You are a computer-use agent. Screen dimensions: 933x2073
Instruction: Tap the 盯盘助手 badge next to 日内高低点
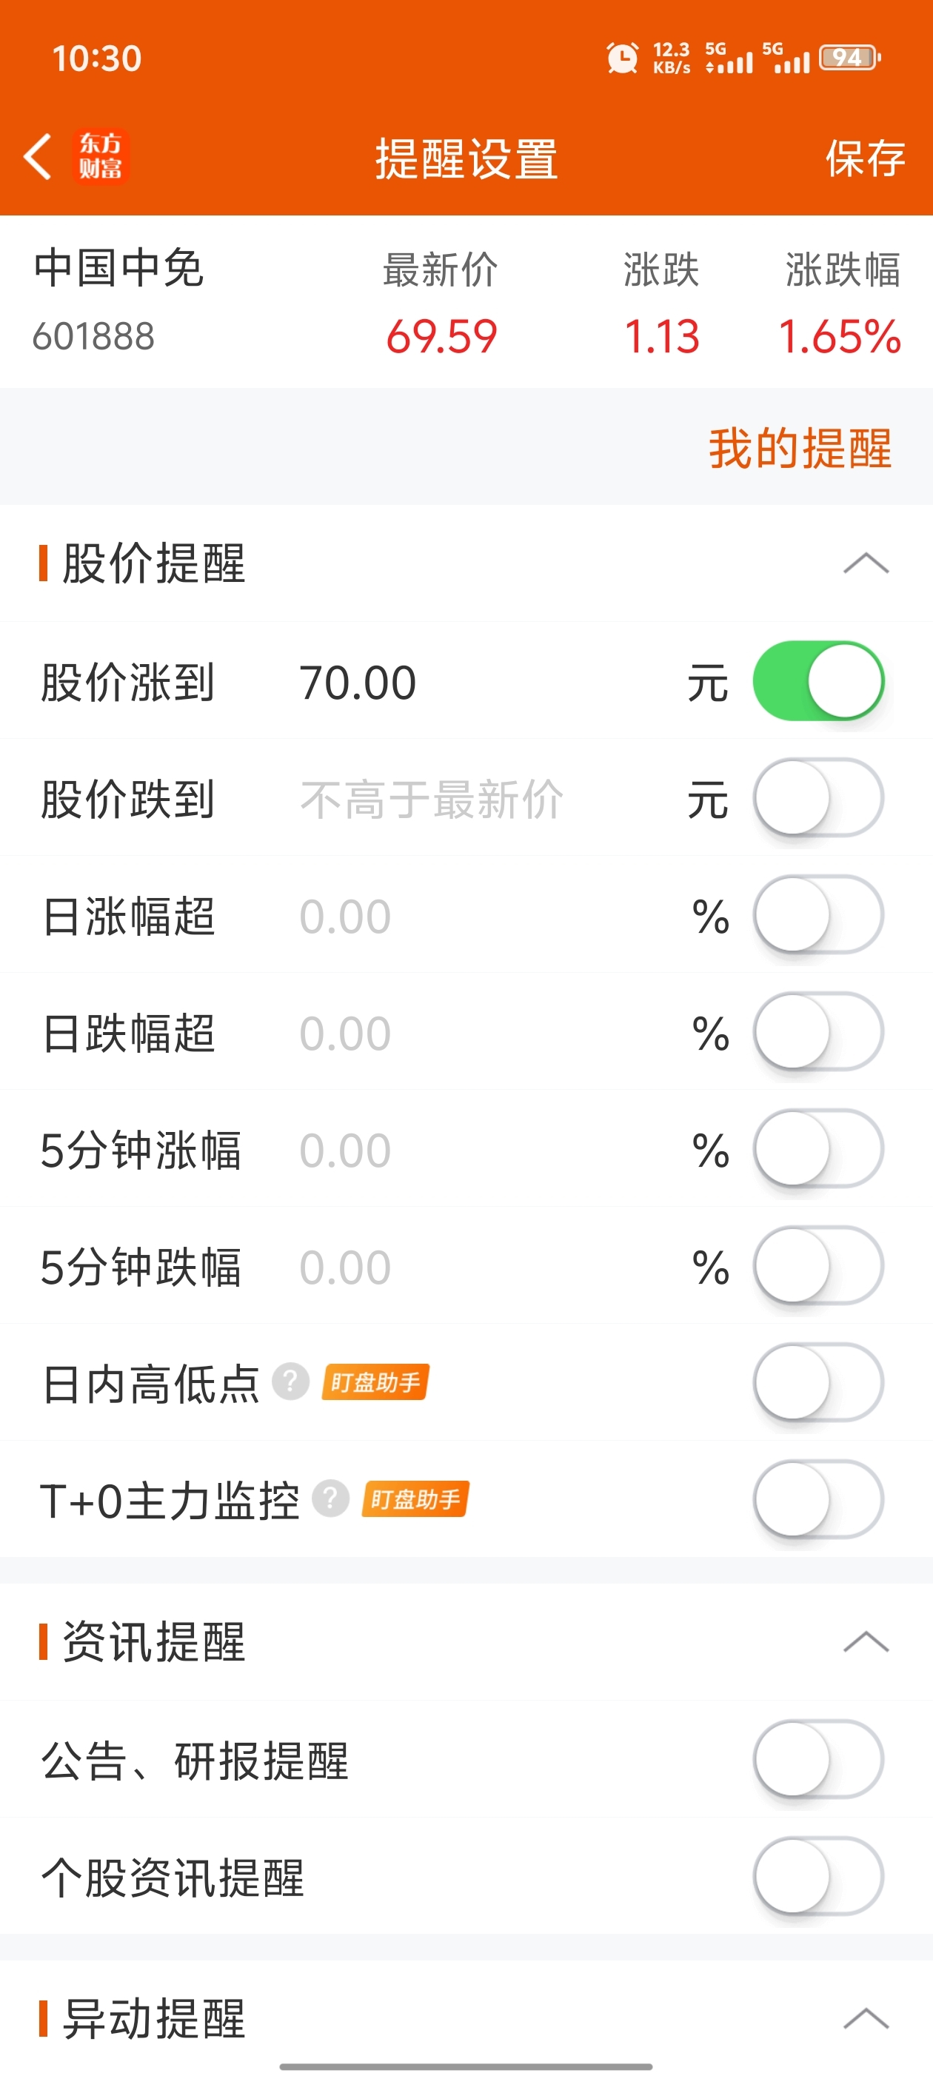[375, 1382]
